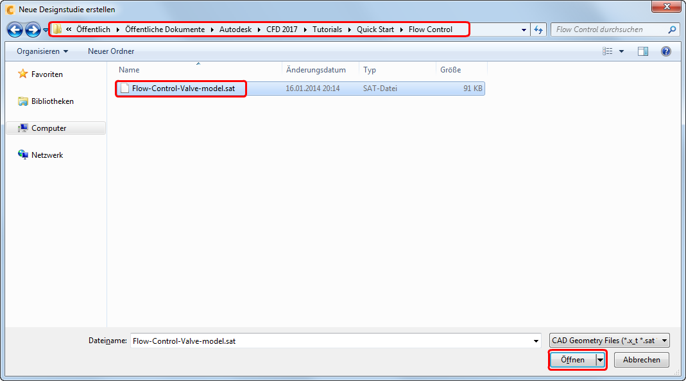Open the Dateiname dropdown arrow
Screen dimensions: 686x381
click(x=536, y=341)
